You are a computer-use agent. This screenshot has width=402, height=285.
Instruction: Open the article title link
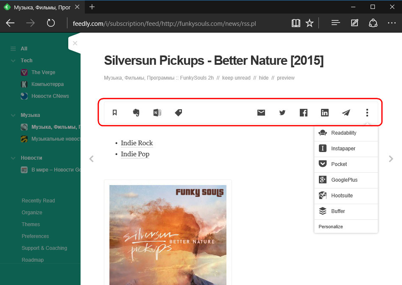click(x=214, y=61)
